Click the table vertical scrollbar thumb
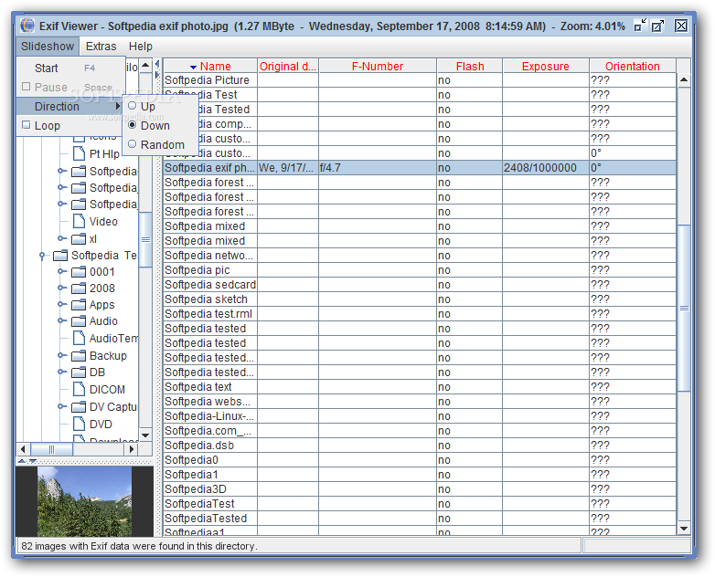 click(684, 309)
